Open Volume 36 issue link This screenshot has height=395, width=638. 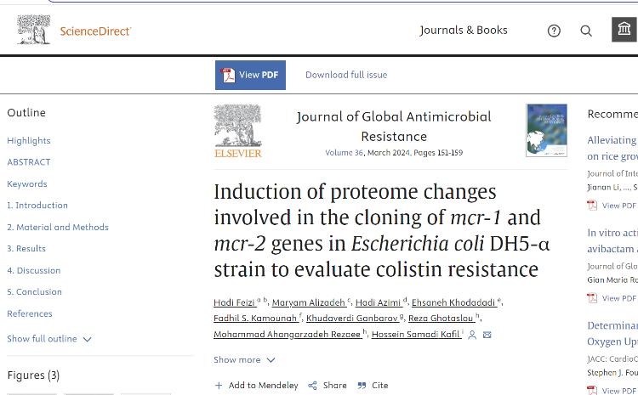[x=344, y=153]
